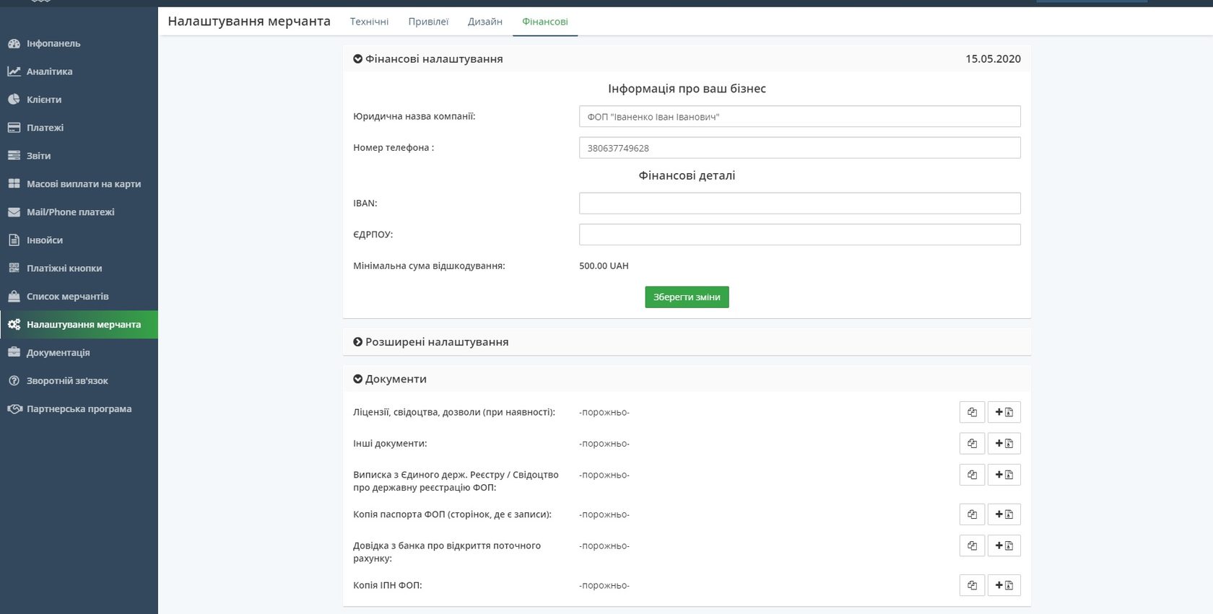Click the add file icon for Інші документи
1213x614 pixels.
pos(1004,444)
